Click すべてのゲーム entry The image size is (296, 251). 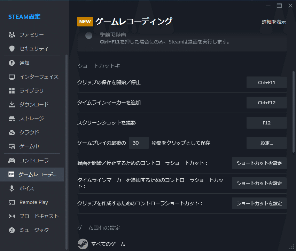pyautogui.click(x=108, y=244)
